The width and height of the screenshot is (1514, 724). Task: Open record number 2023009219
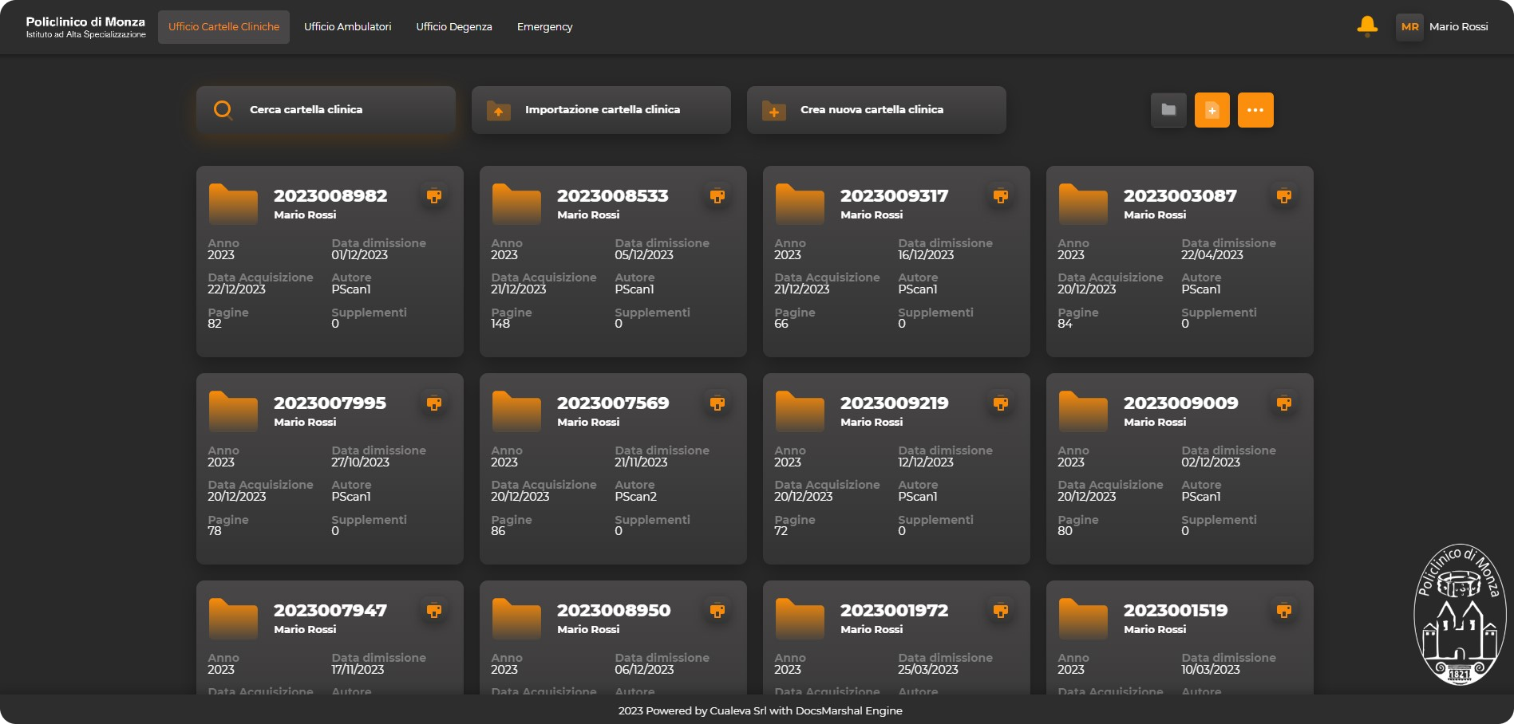pos(895,403)
